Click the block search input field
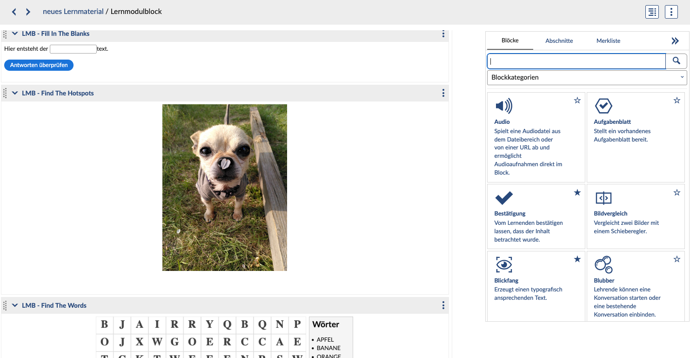Viewport: 690px width, 358px height. coord(576,61)
